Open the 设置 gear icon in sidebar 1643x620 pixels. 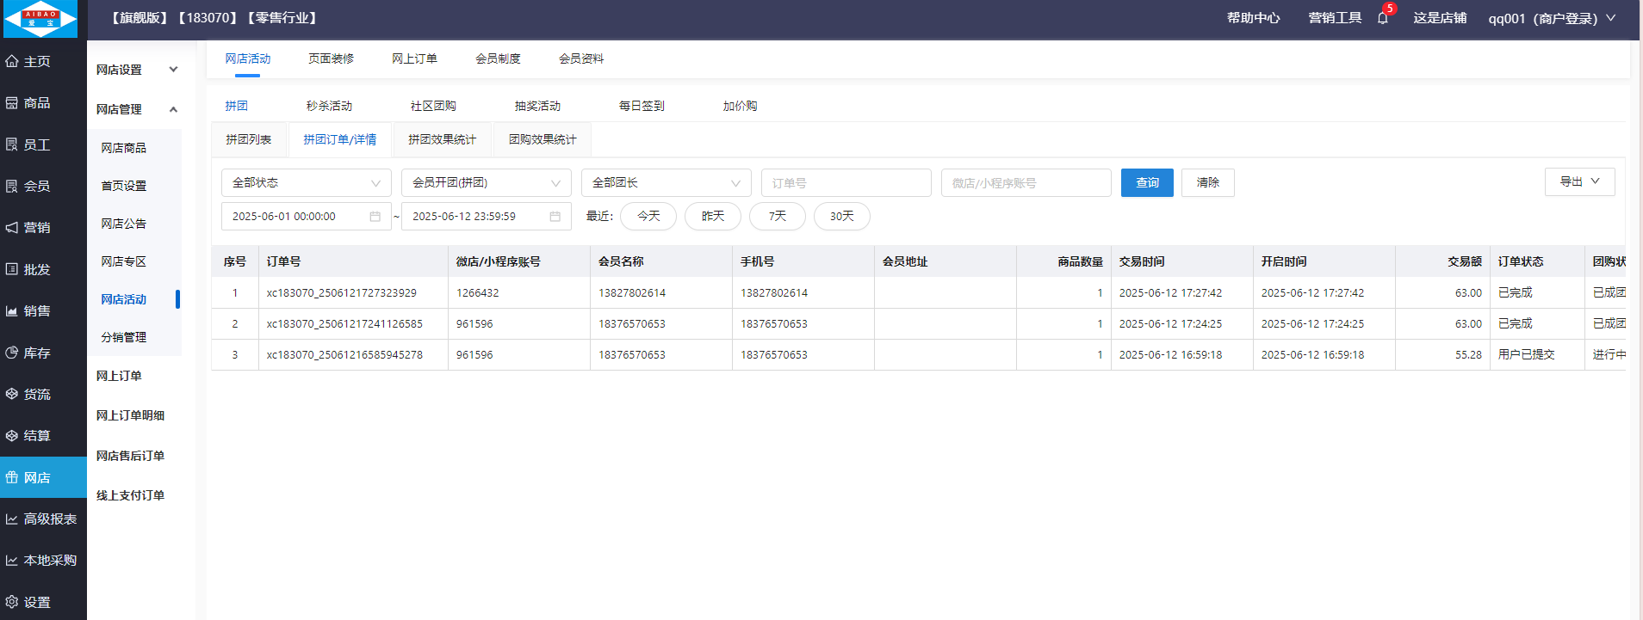tap(12, 602)
